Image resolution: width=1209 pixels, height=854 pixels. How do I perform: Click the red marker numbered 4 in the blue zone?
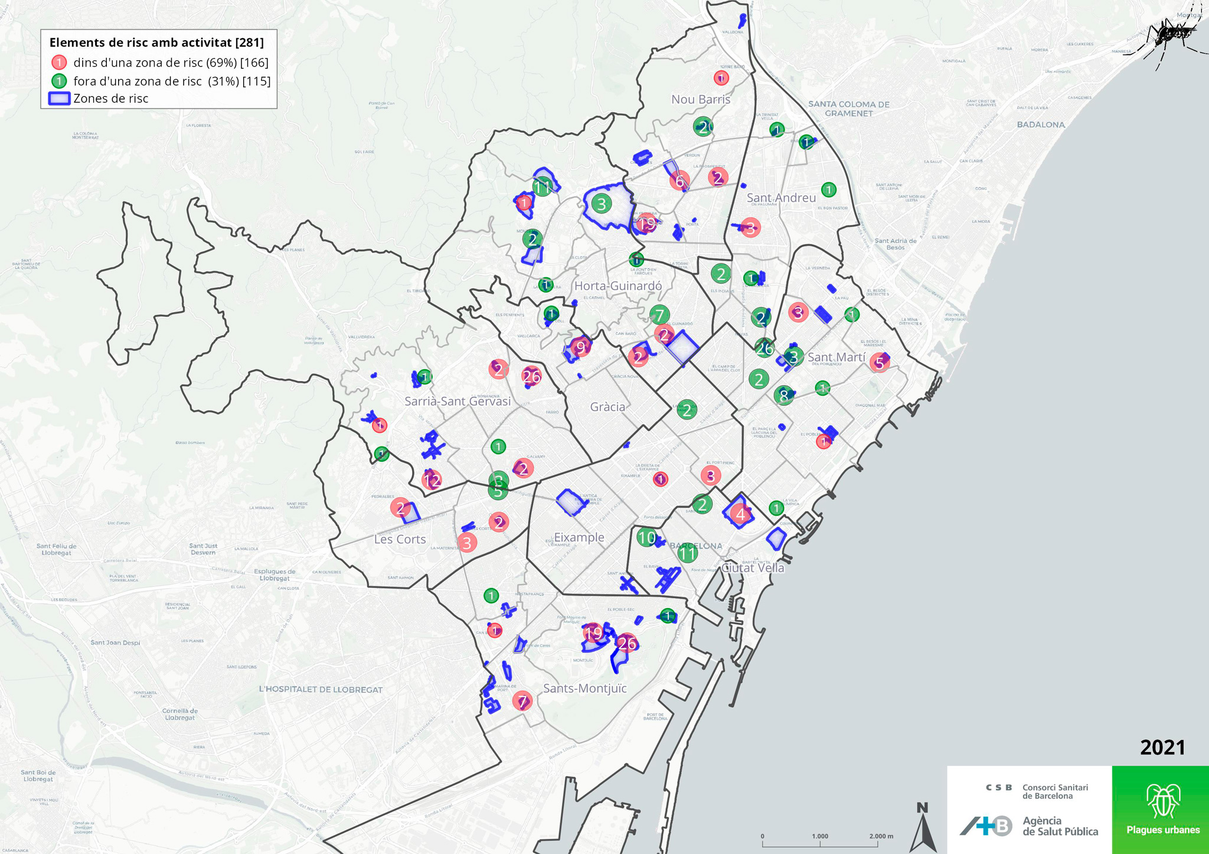[x=740, y=514]
